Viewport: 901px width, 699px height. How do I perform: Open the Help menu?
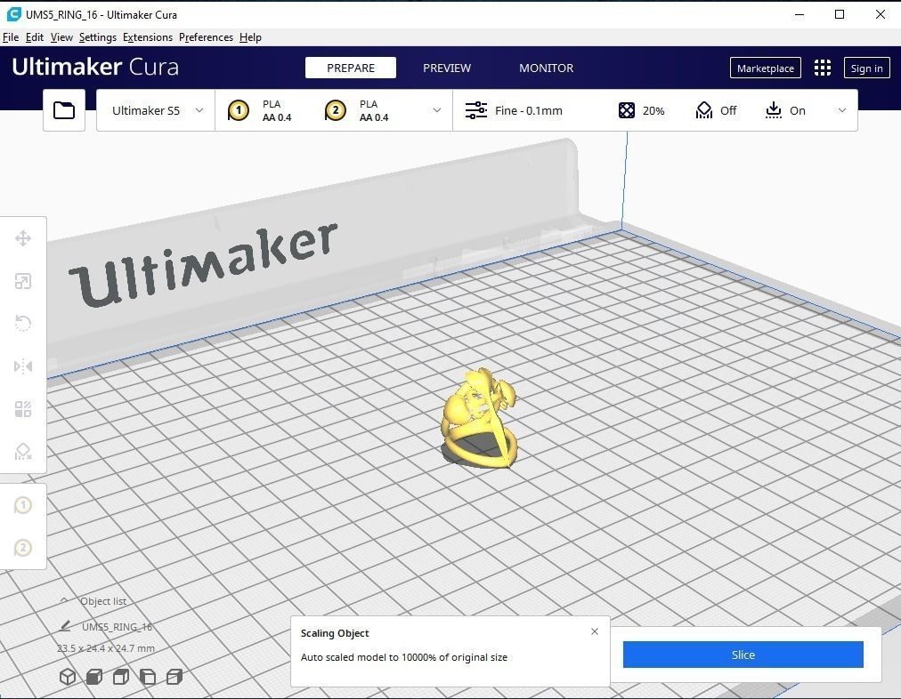tap(250, 37)
